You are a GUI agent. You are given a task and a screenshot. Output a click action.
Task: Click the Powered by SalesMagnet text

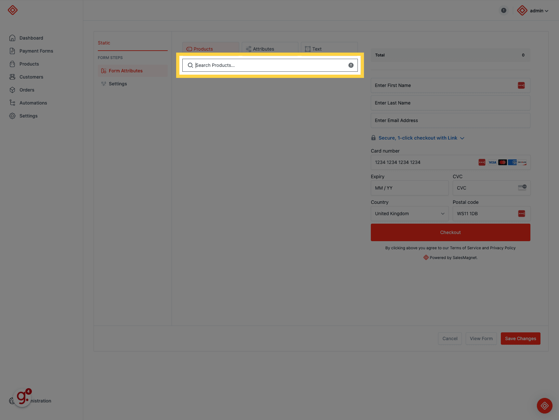(x=453, y=258)
